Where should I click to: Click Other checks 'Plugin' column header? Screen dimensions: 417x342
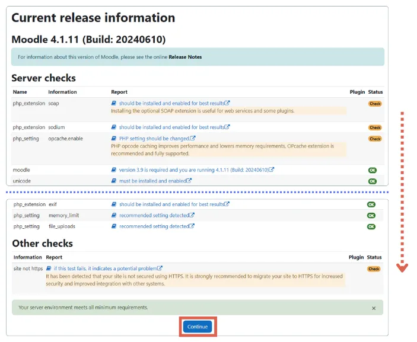356,257
